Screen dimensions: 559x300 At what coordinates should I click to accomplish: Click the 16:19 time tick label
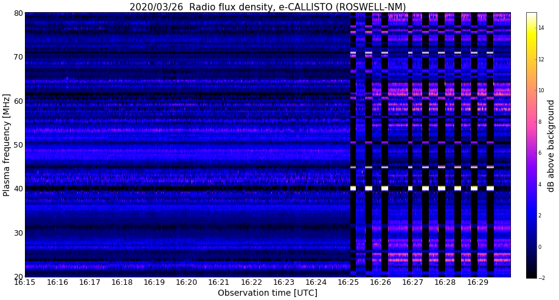(155, 282)
